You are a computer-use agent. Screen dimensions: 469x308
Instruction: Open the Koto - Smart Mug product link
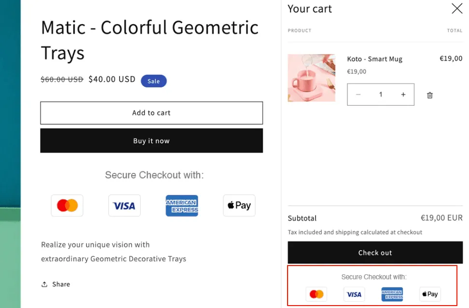click(x=374, y=59)
